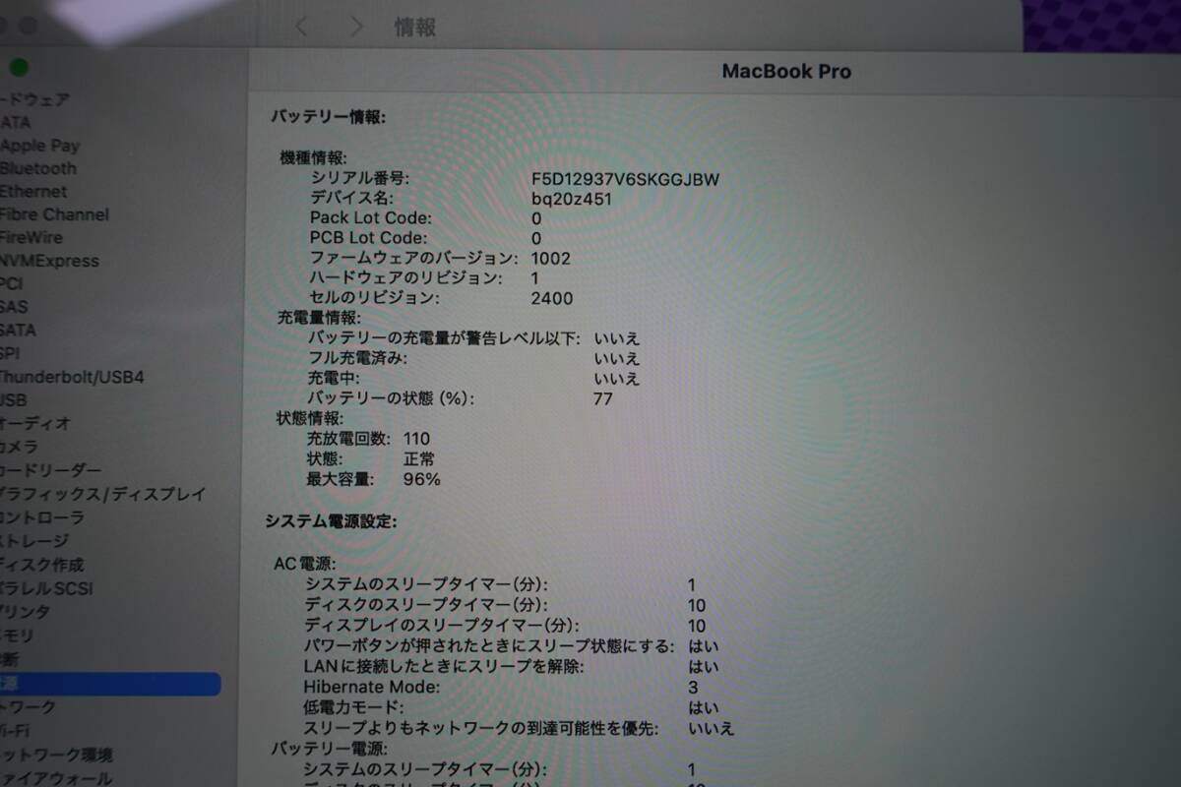Select コントローラ in the sidebar
The height and width of the screenshot is (787, 1181).
coord(42,517)
